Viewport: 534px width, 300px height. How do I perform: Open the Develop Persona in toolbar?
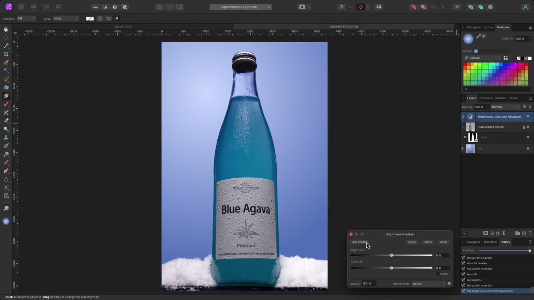(x=33, y=7)
